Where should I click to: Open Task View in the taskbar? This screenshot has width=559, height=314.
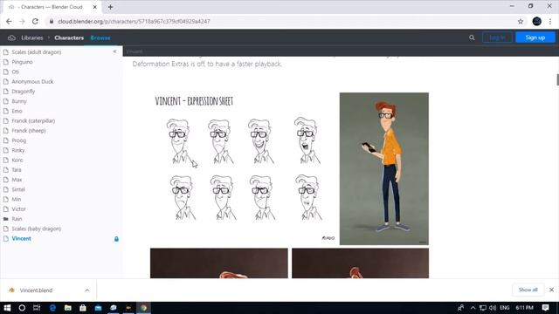pyautogui.click(x=37, y=308)
